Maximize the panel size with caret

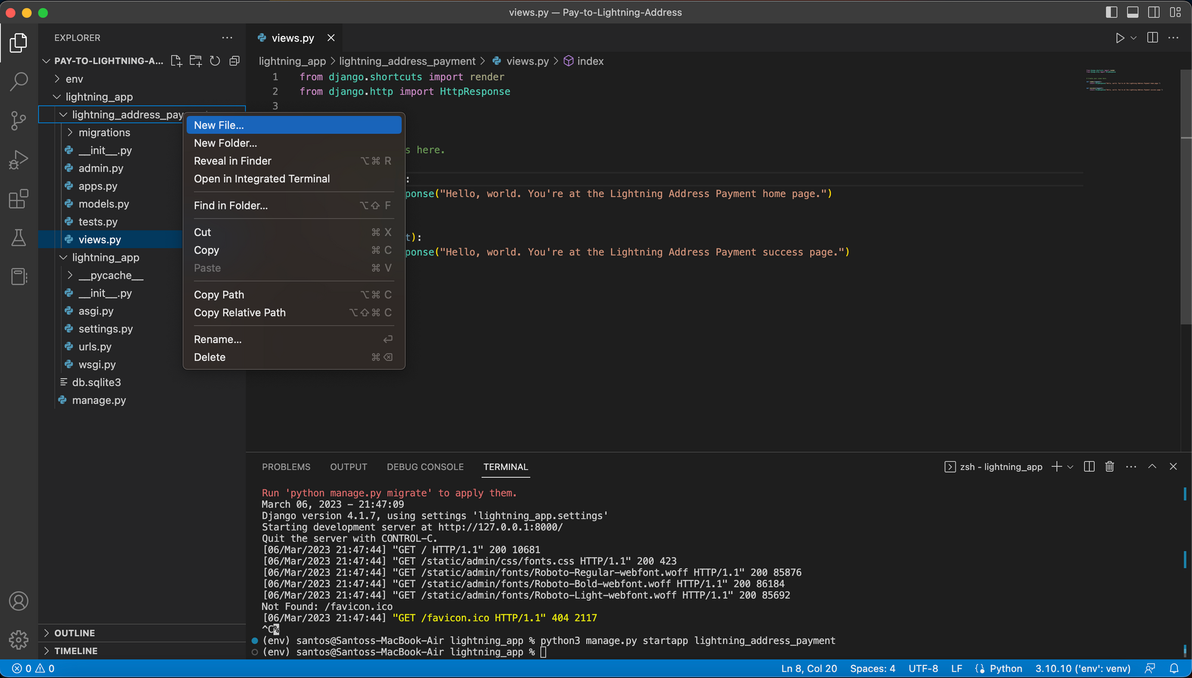tap(1152, 466)
